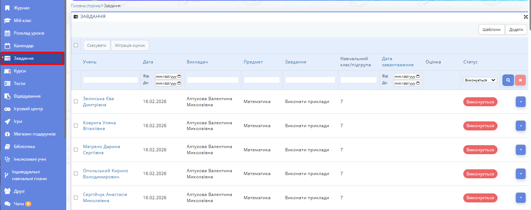The width and height of the screenshot is (531, 210).
Task: Open the Ігровий центр gamepad icon
Action: [x=7, y=109]
